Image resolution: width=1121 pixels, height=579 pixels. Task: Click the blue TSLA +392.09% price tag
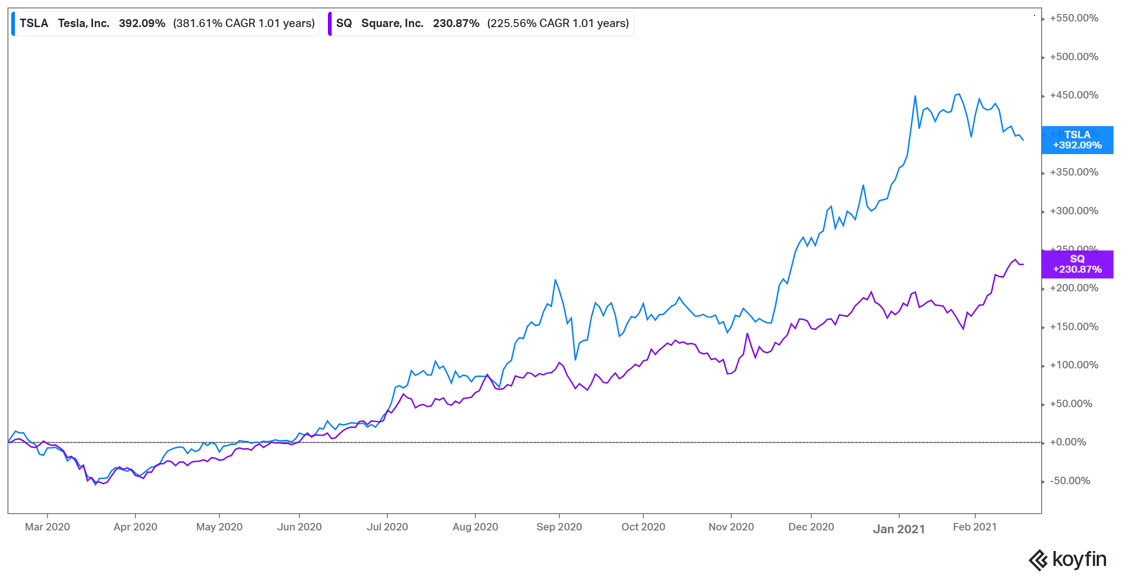click(1077, 140)
